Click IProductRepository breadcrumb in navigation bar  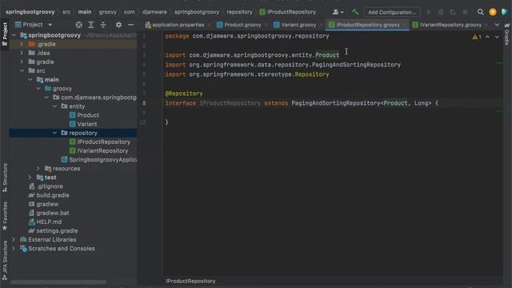pyautogui.click(x=288, y=12)
